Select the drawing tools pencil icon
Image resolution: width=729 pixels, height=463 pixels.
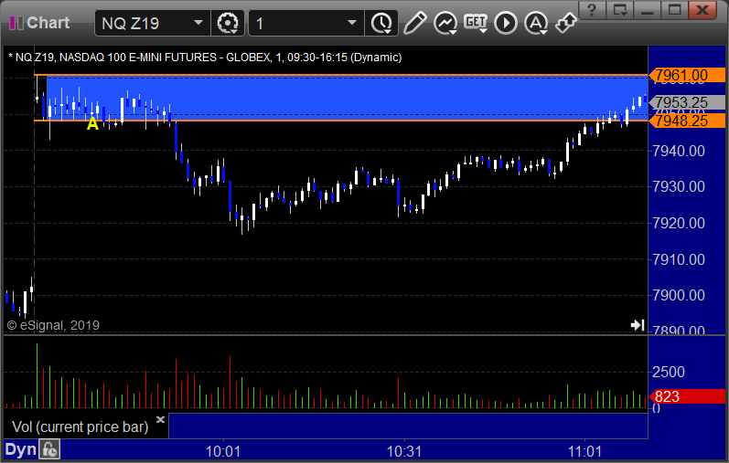pyautogui.click(x=414, y=23)
